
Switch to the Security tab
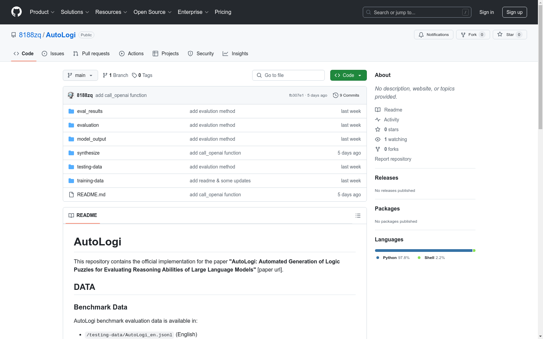pos(201,54)
